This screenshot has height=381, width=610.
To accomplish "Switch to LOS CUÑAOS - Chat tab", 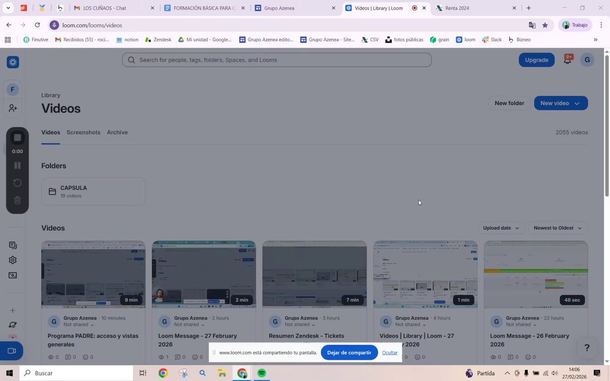I will pos(113,8).
